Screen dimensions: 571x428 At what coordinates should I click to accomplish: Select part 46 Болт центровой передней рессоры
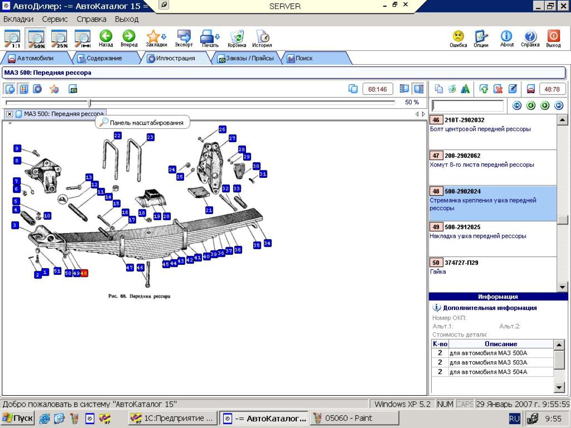(x=492, y=132)
